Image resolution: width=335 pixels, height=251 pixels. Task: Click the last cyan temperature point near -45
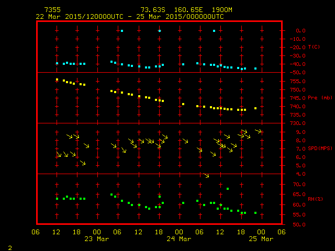pyautogui.click(x=255, y=69)
